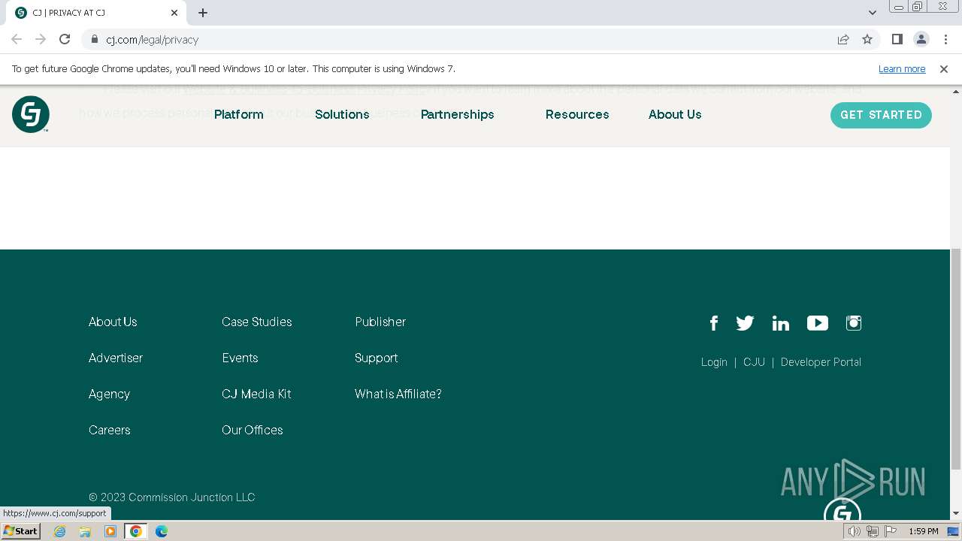
Task: Open Agency footer link
Action: pos(109,394)
